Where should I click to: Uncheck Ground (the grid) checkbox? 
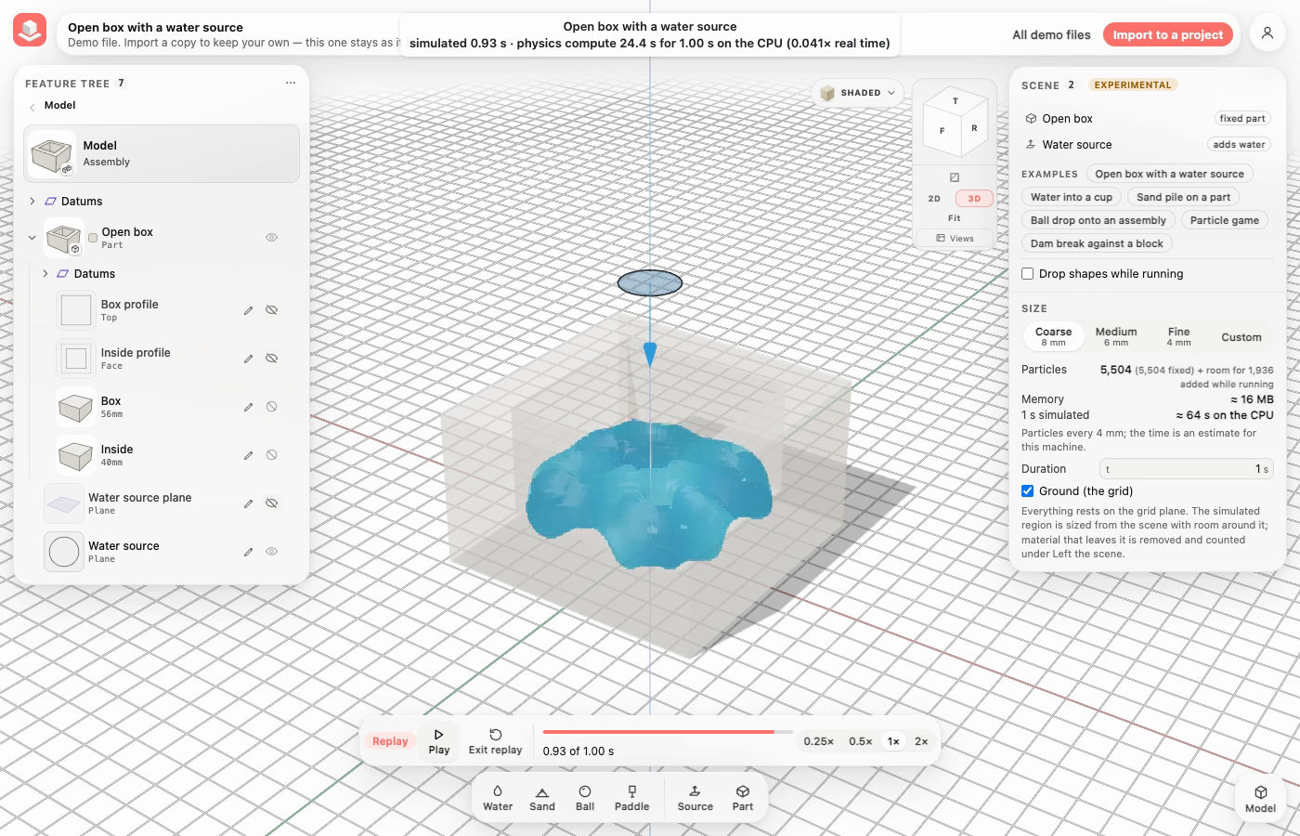click(x=1028, y=491)
